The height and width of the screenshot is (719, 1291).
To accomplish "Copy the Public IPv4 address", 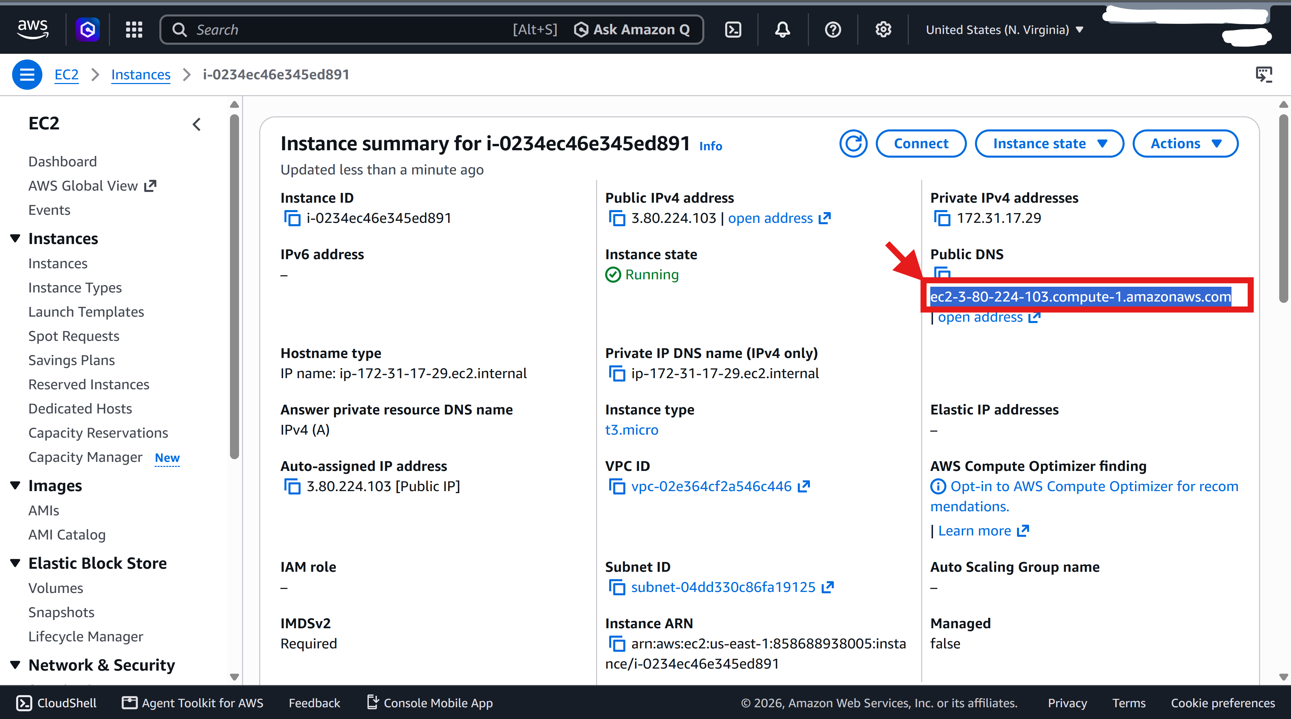I will (x=617, y=218).
